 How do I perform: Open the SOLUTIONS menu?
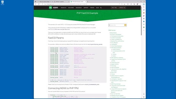tap(71, 8)
